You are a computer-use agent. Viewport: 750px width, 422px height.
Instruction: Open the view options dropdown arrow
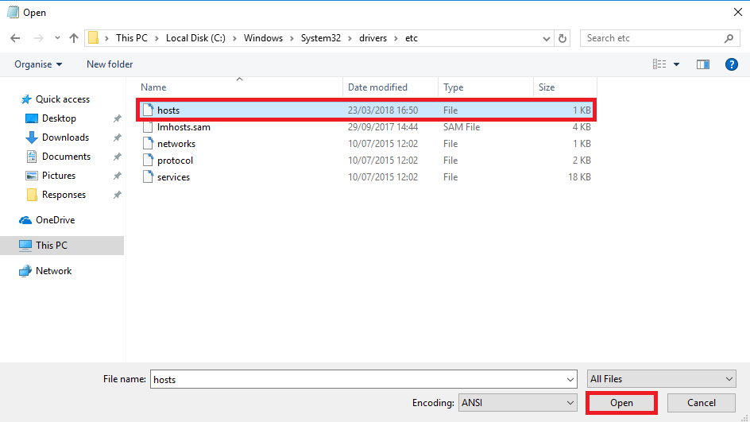coord(676,64)
